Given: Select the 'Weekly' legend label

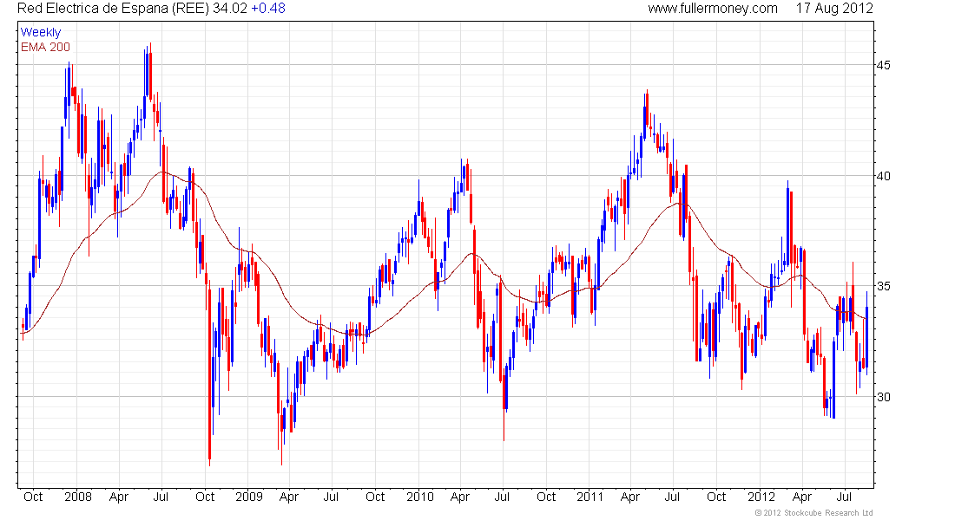Looking at the screenshot, I should click(41, 32).
